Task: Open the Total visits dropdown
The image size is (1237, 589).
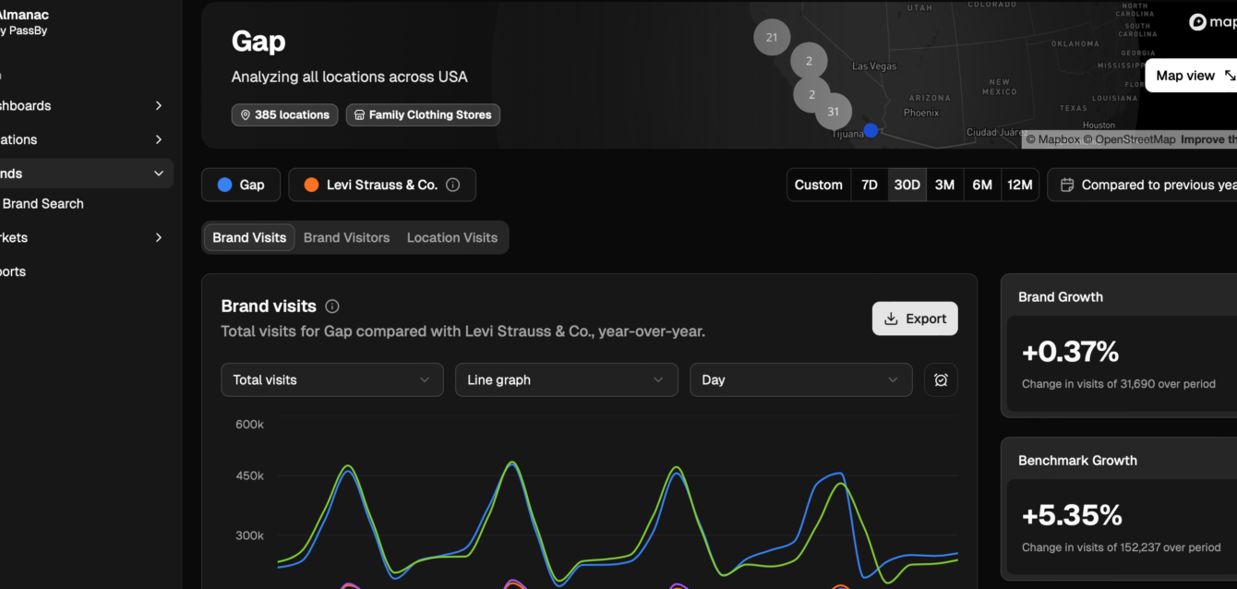Action: click(x=332, y=379)
